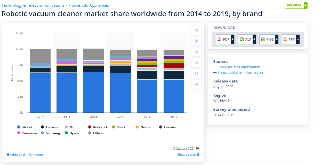Viewport: 322px width, 165px height.
Task: Click the Sources heading
Action: [x=221, y=62]
